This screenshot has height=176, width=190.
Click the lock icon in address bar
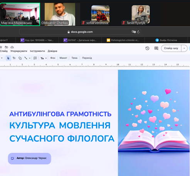tap(69, 32)
